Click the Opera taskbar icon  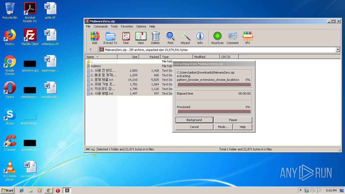coord(58,190)
